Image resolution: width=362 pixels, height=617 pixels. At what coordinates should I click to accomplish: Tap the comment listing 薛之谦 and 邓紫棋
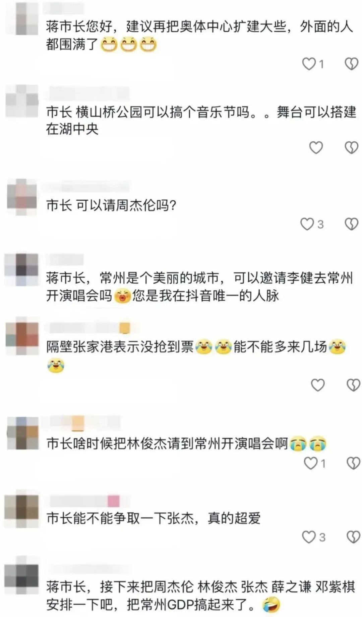200,596
